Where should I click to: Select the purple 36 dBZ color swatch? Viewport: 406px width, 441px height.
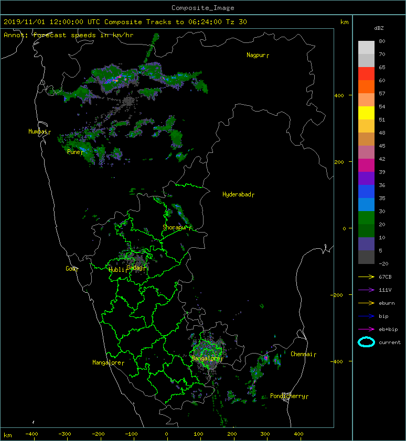point(366,178)
